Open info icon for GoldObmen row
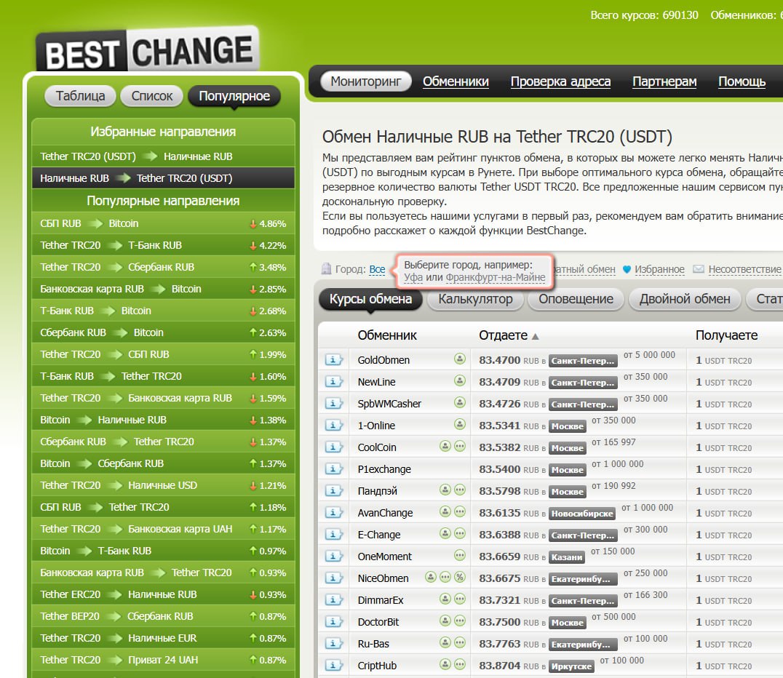 (333, 359)
